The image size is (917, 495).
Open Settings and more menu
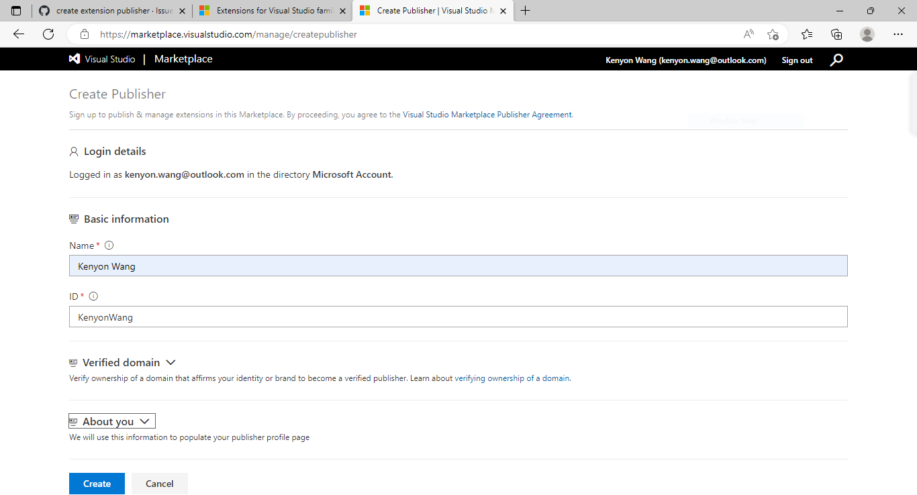pyautogui.click(x=898, y=34)
